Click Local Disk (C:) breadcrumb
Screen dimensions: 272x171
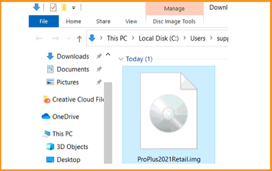coord(158,38)
